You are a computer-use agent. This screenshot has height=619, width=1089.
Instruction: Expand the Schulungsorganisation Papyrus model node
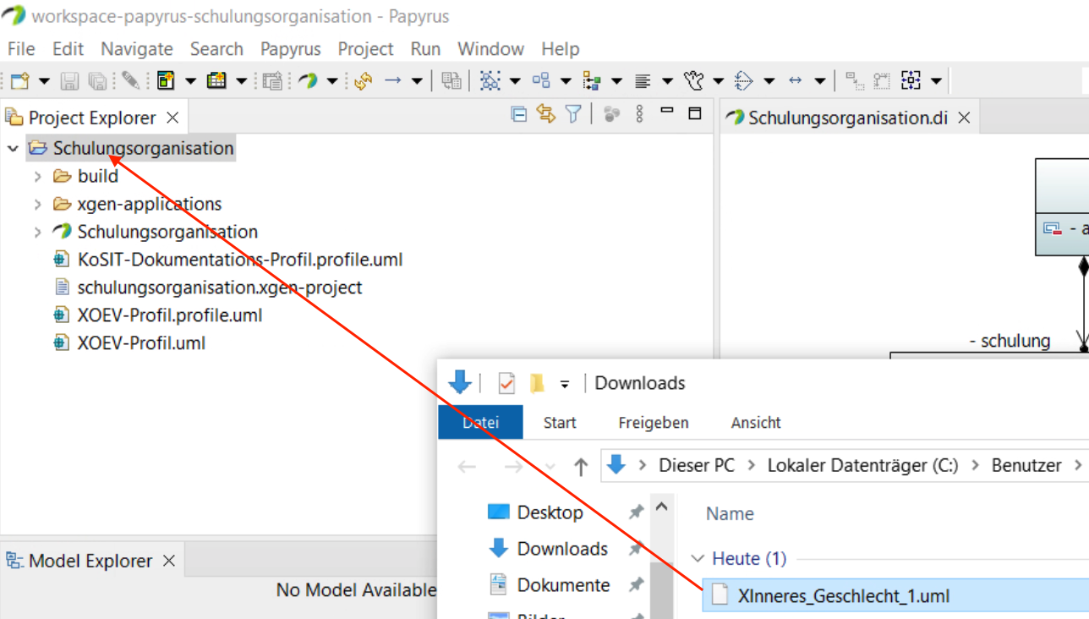(37, 233)
